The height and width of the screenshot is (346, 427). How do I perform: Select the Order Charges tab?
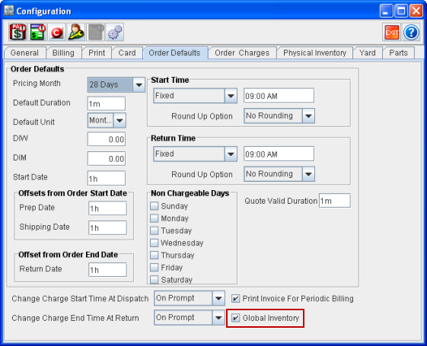pos(242,52)
